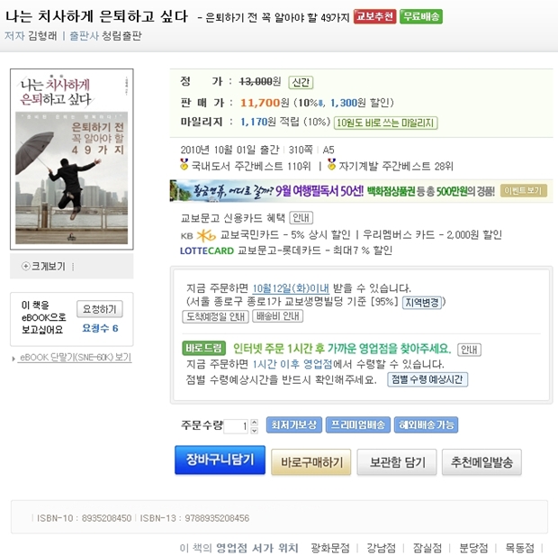This screenshot has height=556, width=558.
Task: Click the plus magnifier icon beside 크게보기
Action: [25, 266]
